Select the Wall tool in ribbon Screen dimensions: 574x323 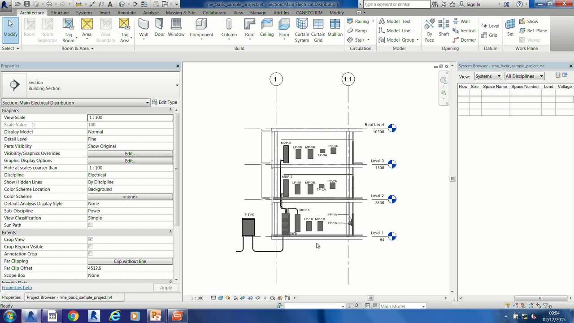pos(143,28)
